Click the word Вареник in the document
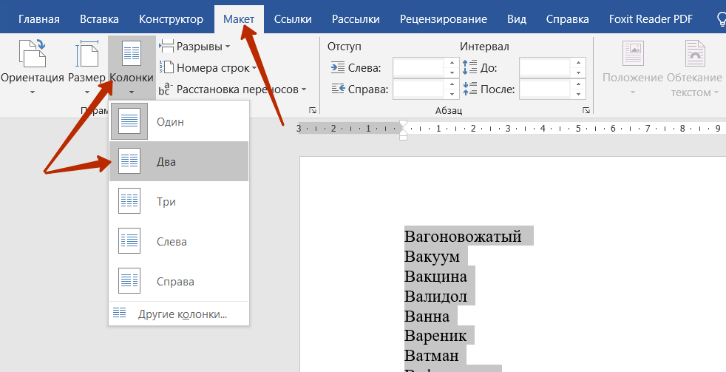This screenshot has width=726, height=372. click(435, 336)
